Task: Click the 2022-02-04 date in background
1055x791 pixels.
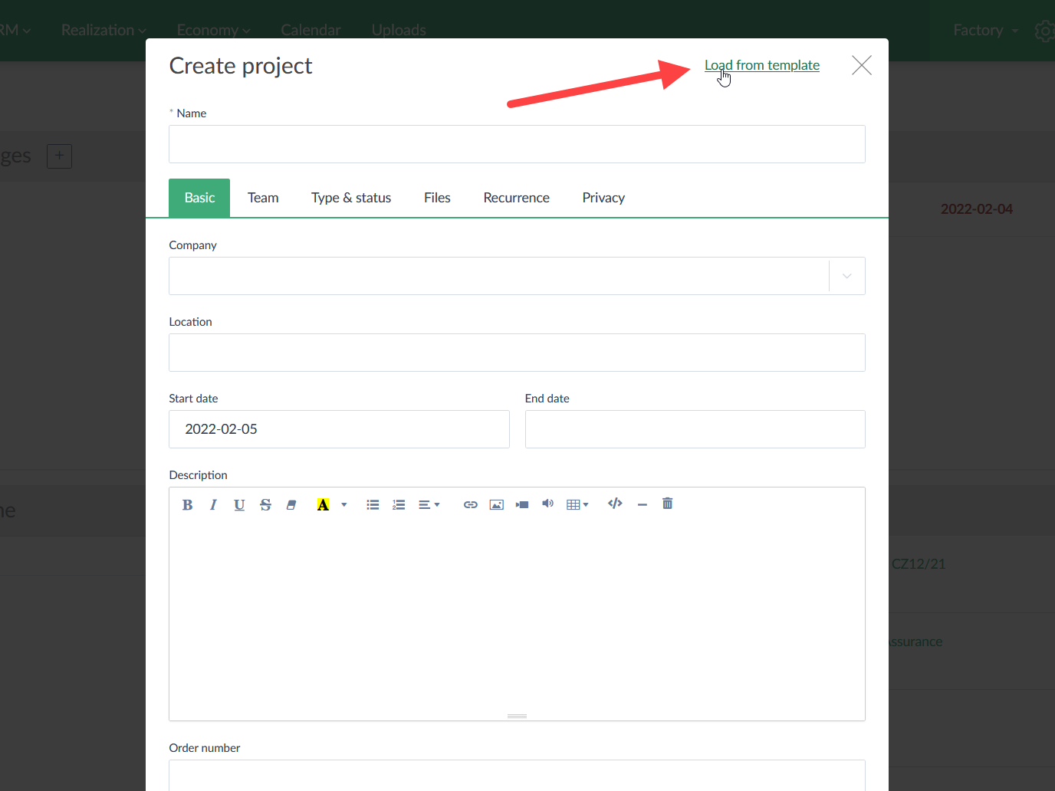Action: (977, 208)
